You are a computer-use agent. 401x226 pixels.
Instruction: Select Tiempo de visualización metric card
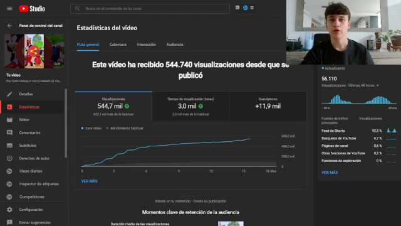pyautogui.click(x=190, y=106)
